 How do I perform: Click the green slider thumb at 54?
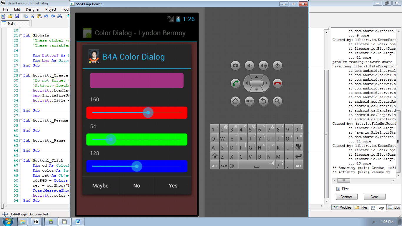111,139
